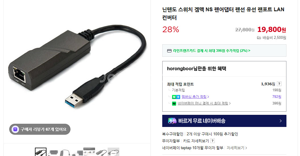
Task: Expand 멤버십 추가 적립 chevron
Action: pyautogui.click(x=208, y=97)
